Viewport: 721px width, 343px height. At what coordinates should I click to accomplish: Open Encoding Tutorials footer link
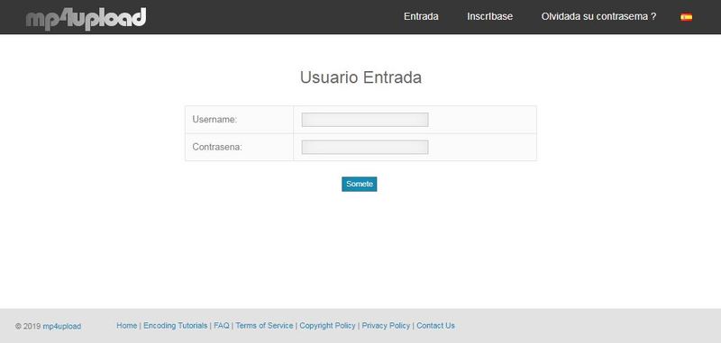point(175,326)
